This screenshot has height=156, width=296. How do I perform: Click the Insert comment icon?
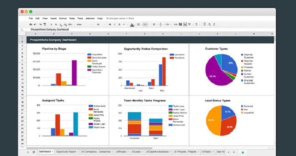click(180, 24)
